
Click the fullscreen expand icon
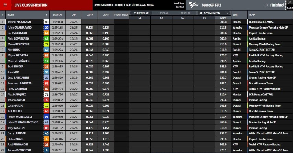click(290, 2)
